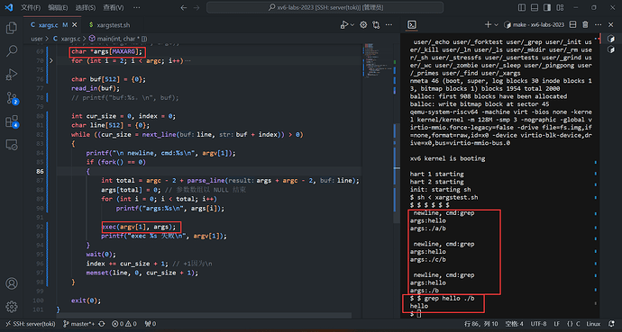Toggle the secondary side bar layout button
Viewport: 622px width, 332px height.
pyautogui.click(x=547, y=7)
